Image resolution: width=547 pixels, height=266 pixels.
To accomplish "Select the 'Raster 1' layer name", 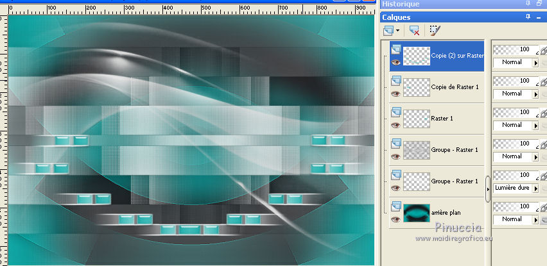I will tap(442, 119).
